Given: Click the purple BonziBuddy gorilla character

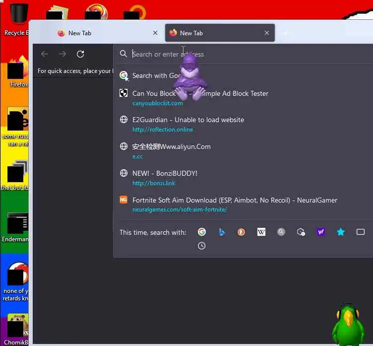Looking at the screenshot, I should pos(189,77).
